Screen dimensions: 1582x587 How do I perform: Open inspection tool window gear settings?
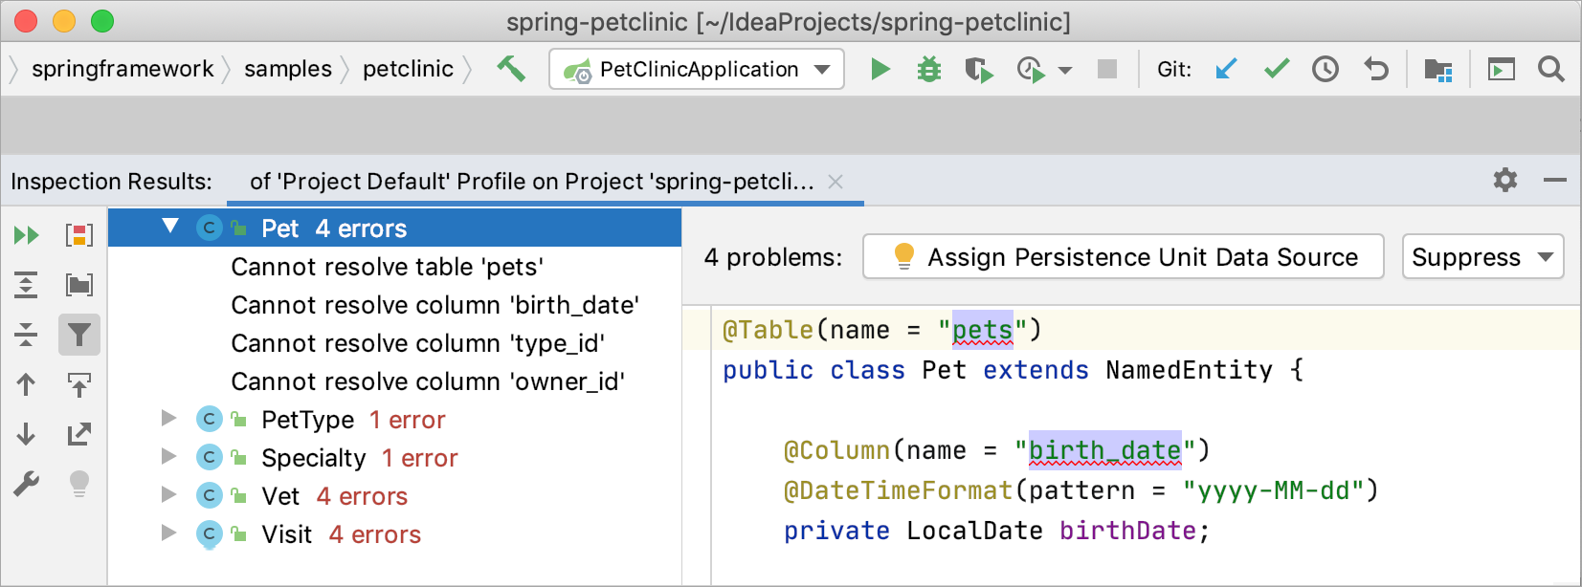pyautogui.click(x=1505, y=180)
